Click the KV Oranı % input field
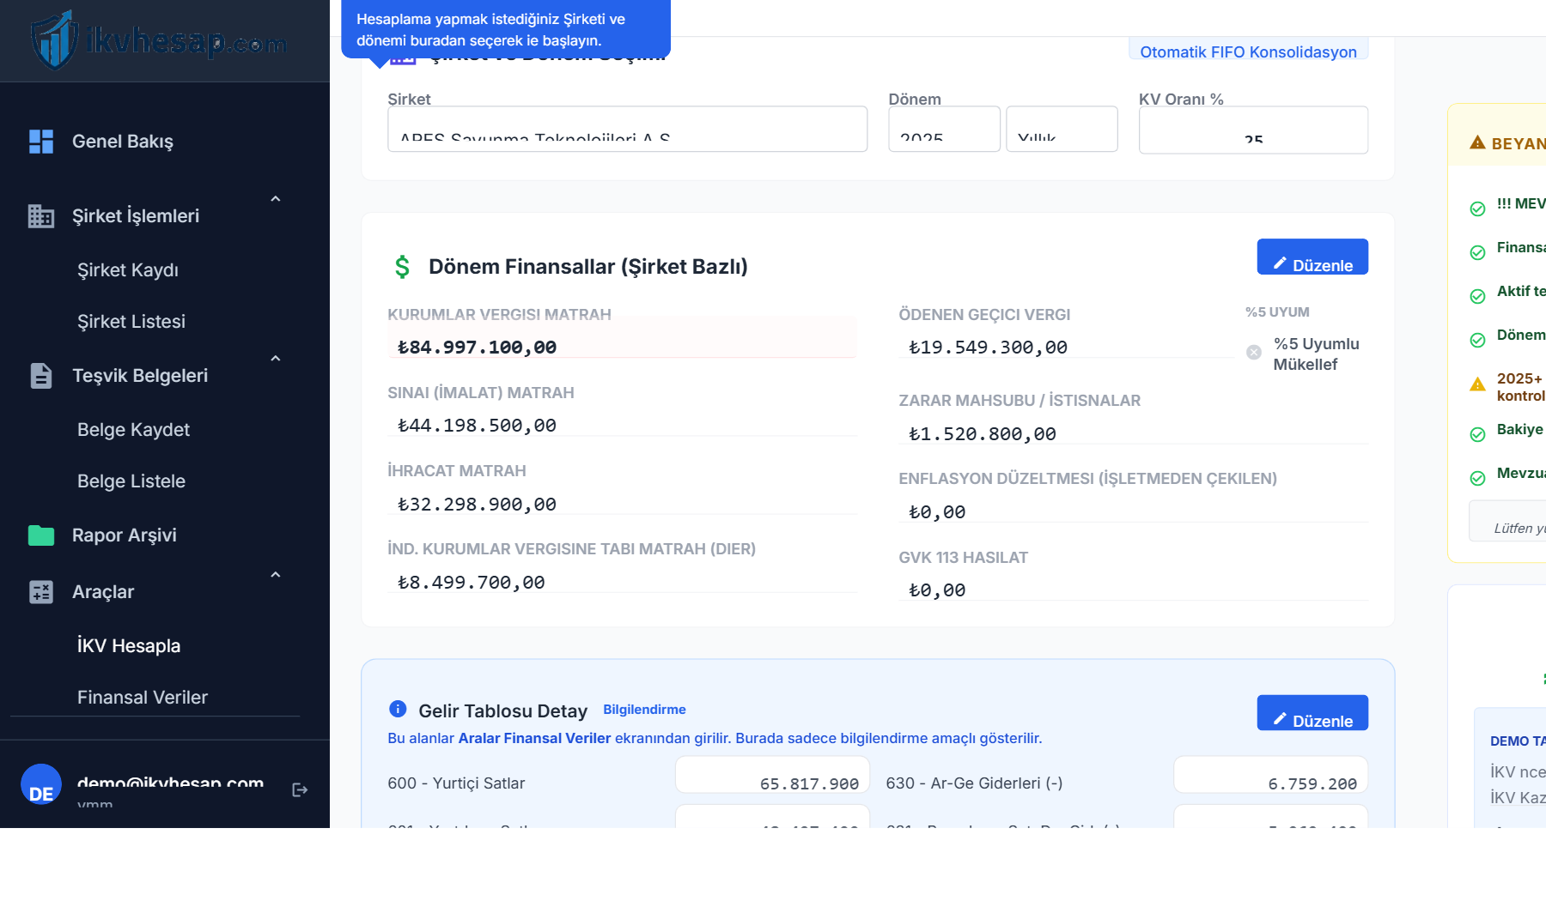Image resolution: width=1546 pixels, height=901 pixels. coord(1253,130)
